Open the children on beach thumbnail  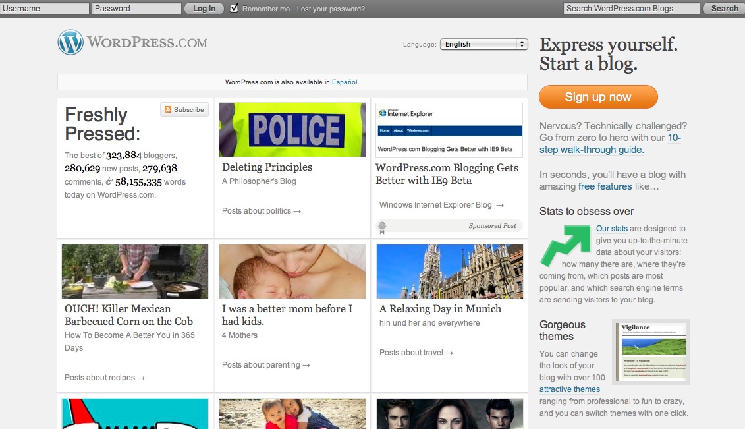pos(292,414)
